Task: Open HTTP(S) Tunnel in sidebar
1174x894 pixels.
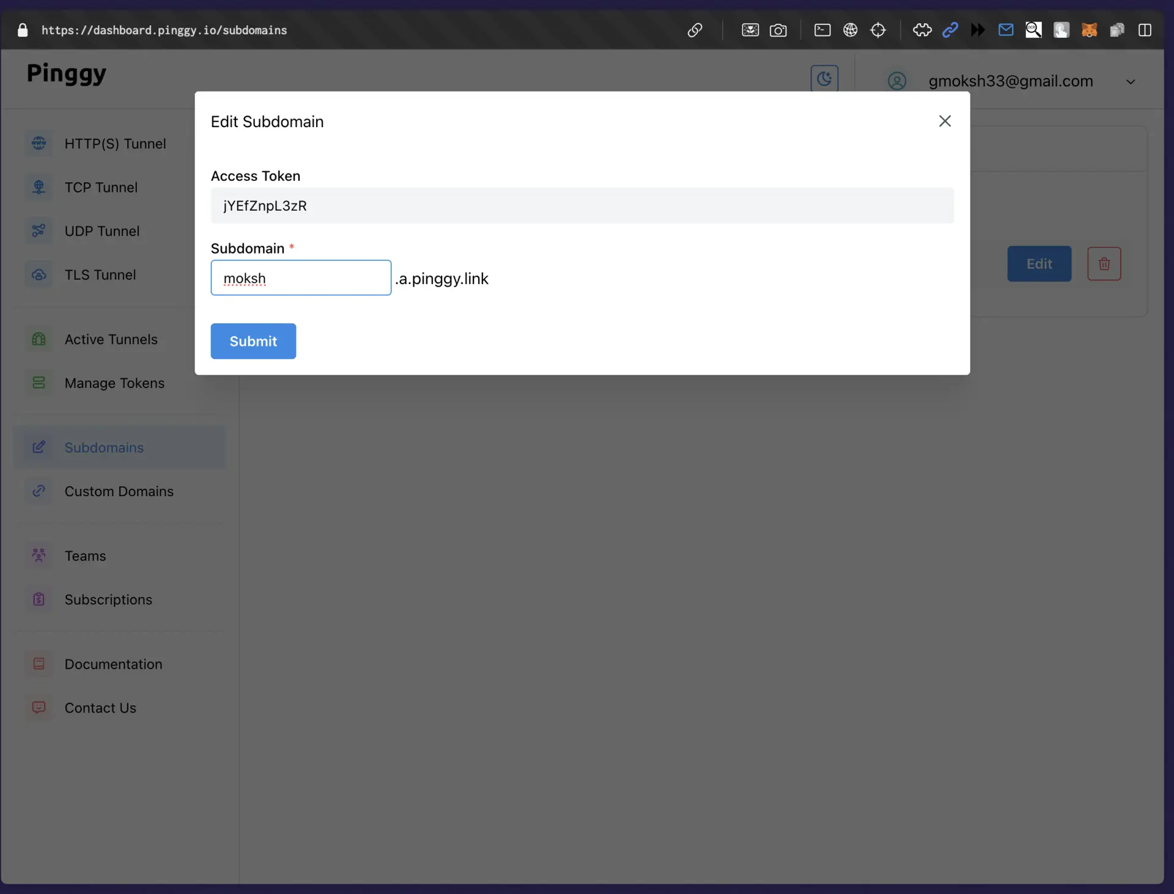Action: point(119,144)
